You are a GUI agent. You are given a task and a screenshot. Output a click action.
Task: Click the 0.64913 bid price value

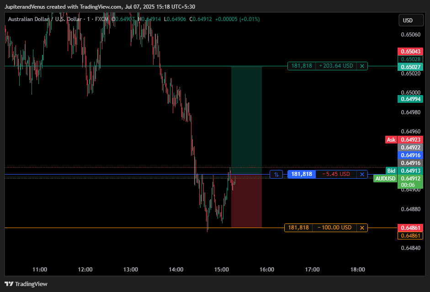pyautogui.click(x=410, y=171)
